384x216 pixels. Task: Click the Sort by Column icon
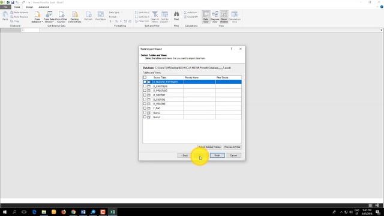coord(164,17)
